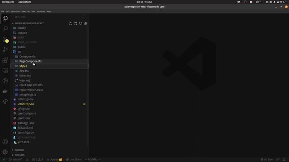This screenshot has width=289, height=162.
Task: Open the feedback icon next to Go Live
Action: click(x=278, y=160)
